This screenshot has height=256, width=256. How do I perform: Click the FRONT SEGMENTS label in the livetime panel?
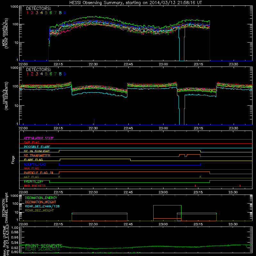[44, 246]
